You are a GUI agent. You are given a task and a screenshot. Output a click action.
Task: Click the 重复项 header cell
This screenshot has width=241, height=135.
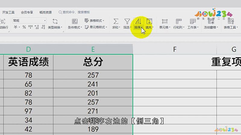tap(226, 62)
